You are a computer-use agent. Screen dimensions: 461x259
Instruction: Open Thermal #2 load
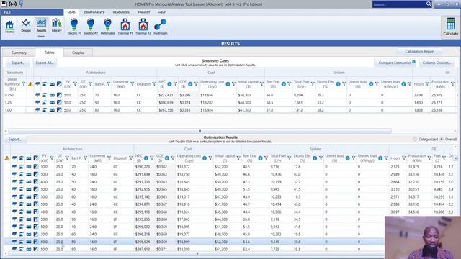click(x=143, y=26)
